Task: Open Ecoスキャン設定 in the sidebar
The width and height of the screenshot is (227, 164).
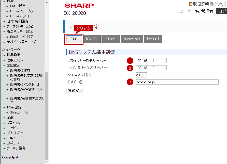Action: (x=22, y=37)
